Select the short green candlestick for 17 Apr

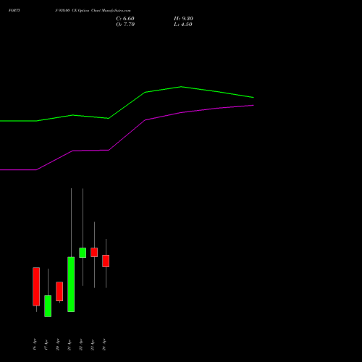pyautogui.click(x=48, y=306)
